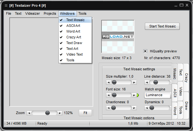Open the Projects menu
The height and width of the screenshot is (131, 193).
[x=50, y=13]
